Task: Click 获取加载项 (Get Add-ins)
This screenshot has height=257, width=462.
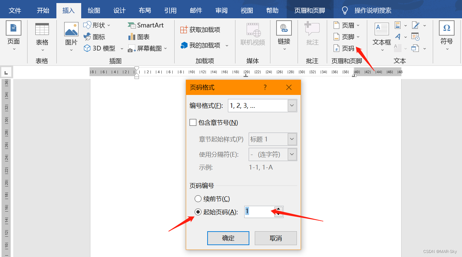Action: point(200,29)
